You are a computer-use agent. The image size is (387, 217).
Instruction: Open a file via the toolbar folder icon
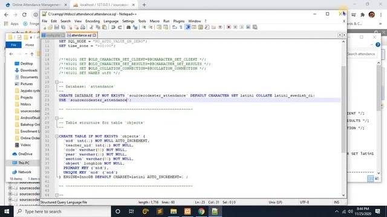(x=50, y=27)
